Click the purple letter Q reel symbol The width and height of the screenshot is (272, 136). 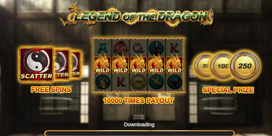(138, 48)
